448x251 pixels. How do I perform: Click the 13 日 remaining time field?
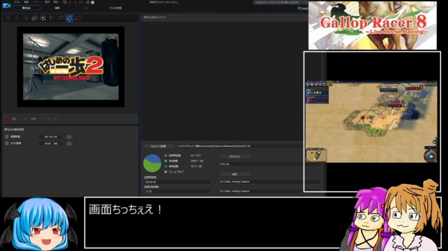point(177,191)
